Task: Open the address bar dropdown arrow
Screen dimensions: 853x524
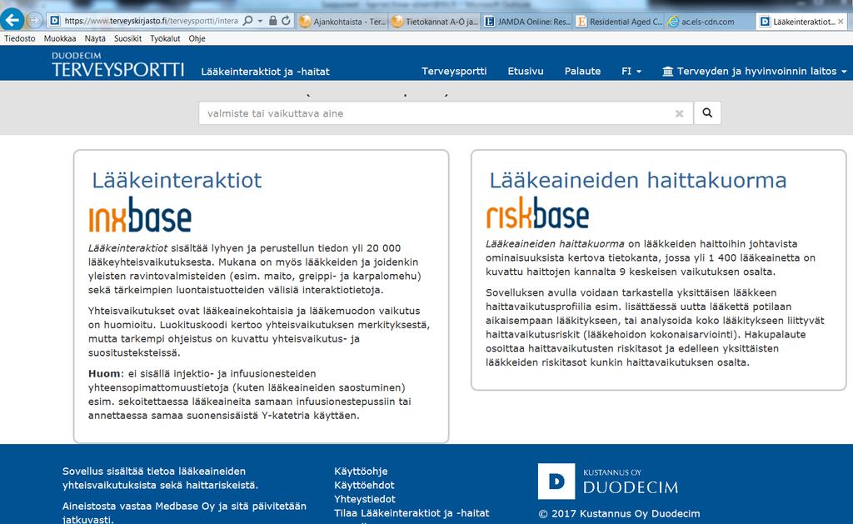Action: click(260, 21)
